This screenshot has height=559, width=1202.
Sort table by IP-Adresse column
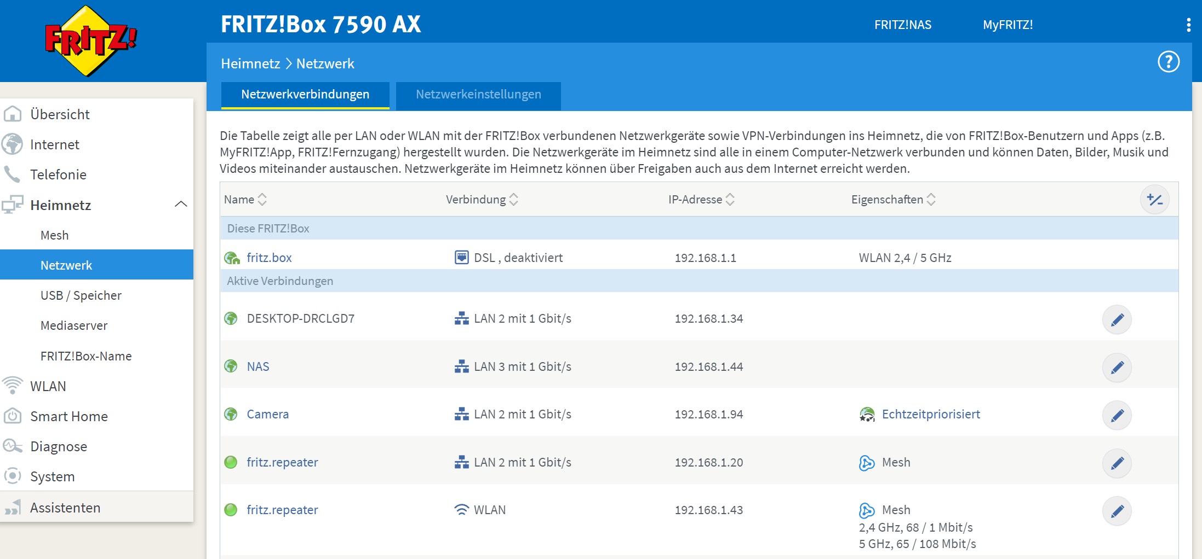[x=701, y=200]
